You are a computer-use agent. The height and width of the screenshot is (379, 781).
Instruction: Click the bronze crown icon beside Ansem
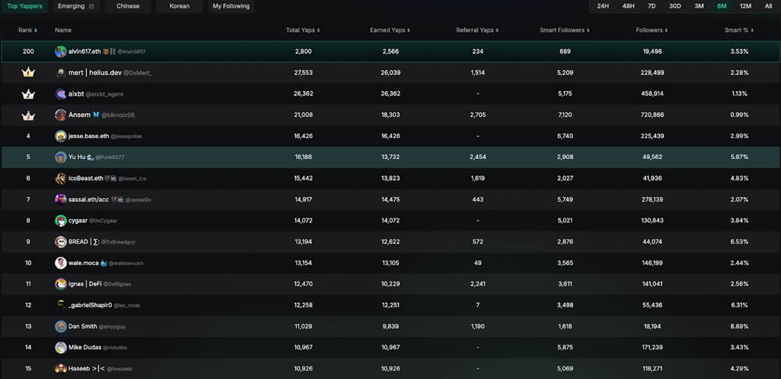point(28,115)
